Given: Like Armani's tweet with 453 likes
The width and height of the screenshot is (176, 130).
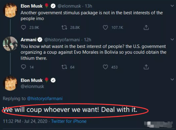Looking at the screenshot, I should (105, 67).
